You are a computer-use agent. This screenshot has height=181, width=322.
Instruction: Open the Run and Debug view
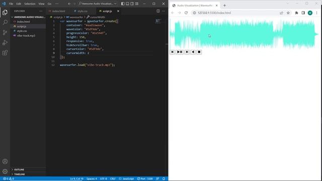(5, 43)
